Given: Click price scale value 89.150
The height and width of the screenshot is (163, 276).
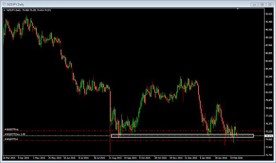Looking at the screenshot, I should pos(269,38).
